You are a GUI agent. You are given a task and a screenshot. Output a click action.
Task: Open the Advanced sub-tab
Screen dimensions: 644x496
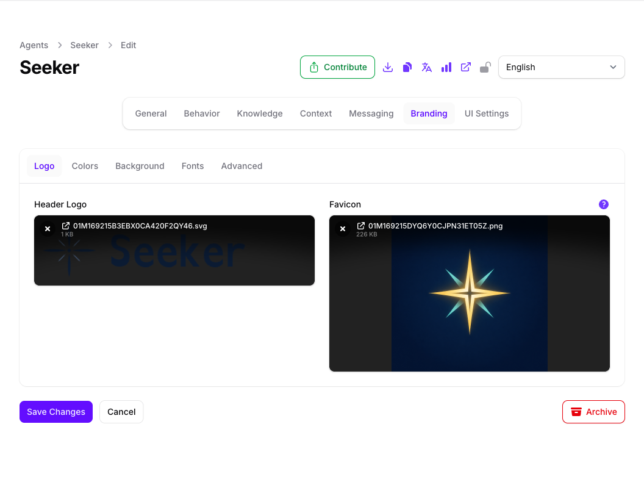[241, 166]
